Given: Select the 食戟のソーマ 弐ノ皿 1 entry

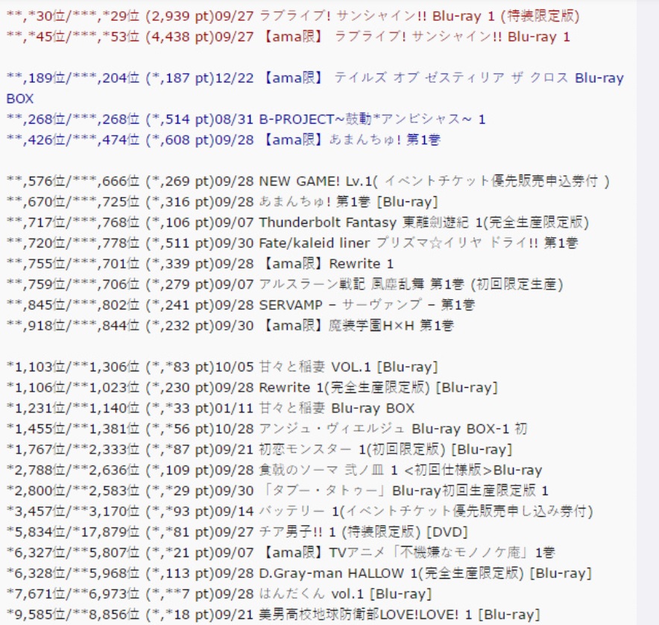Looking at the screenshot, I should click(x=274, y=470).
